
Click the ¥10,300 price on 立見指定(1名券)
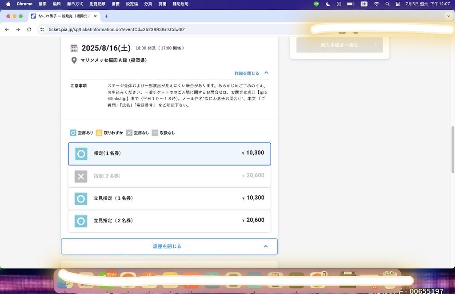tap(253, 198)
